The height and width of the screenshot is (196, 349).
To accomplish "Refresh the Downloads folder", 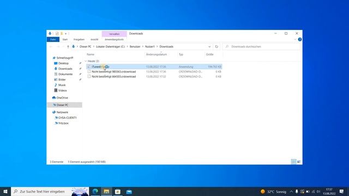I will [x=216, y=47].
